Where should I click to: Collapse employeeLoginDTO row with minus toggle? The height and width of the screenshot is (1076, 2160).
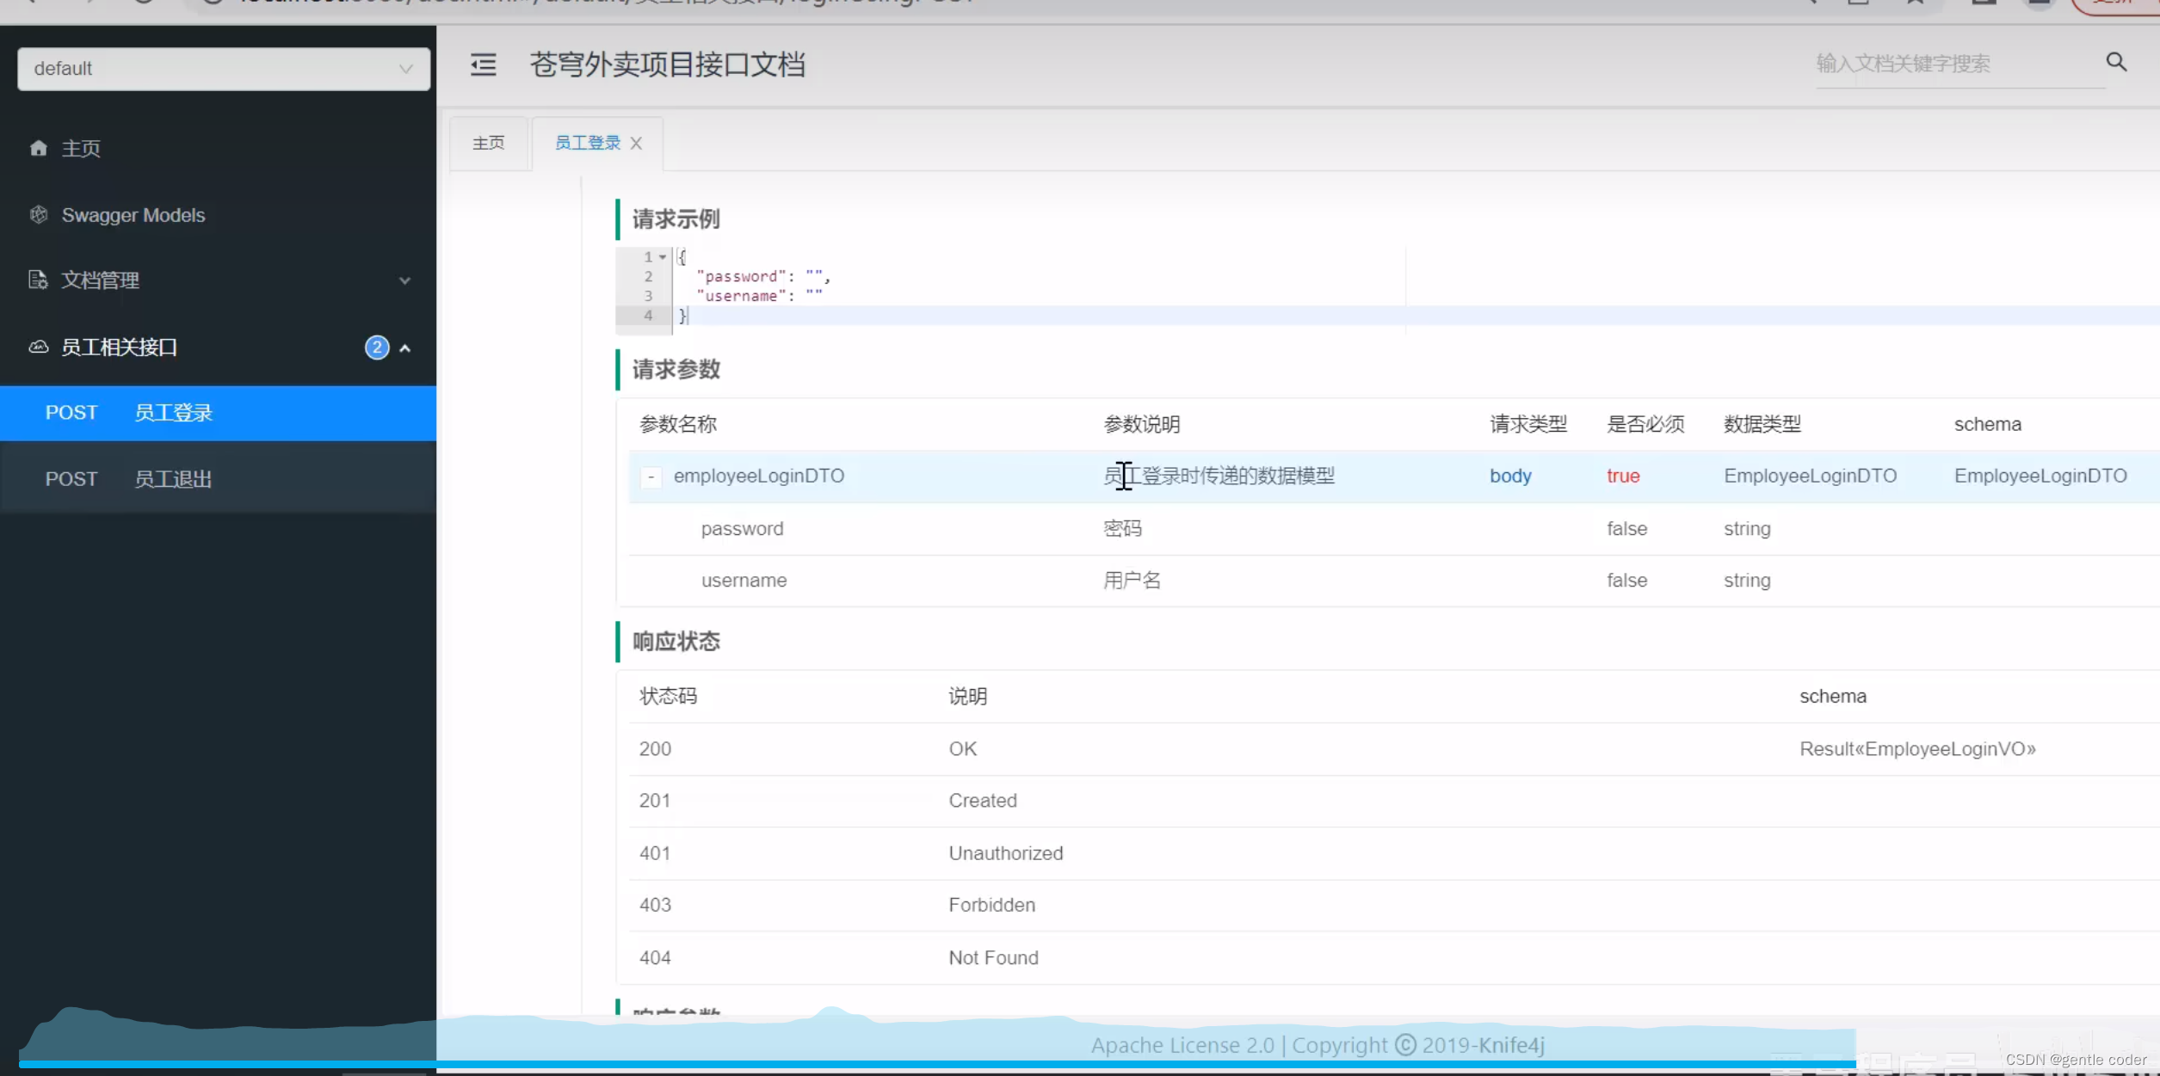tap(651, 476)
